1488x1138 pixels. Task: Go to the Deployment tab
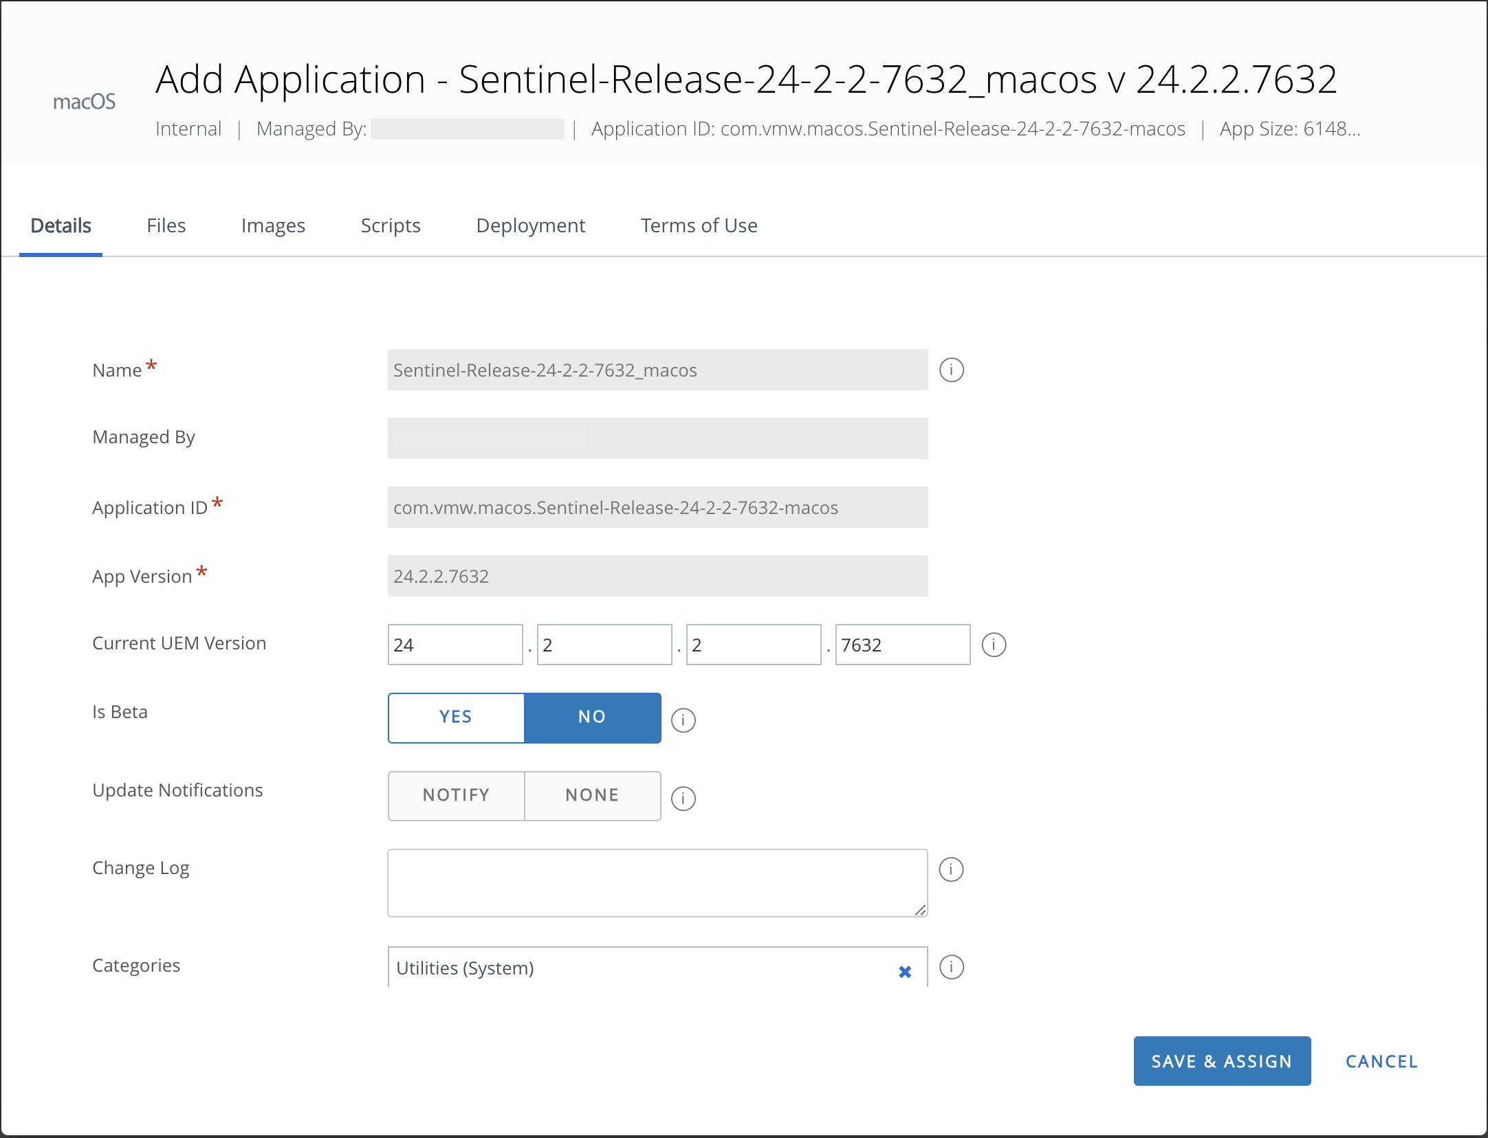click(530, 225)
